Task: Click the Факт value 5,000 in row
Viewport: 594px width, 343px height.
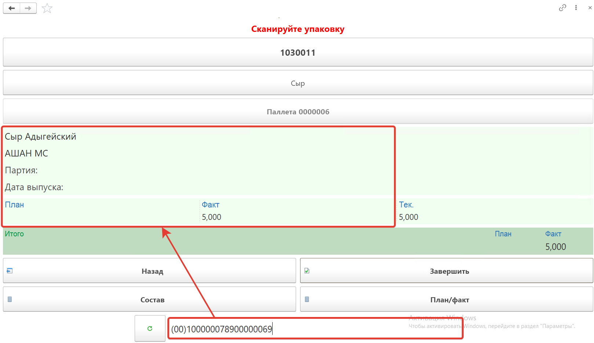Action: 211,217
